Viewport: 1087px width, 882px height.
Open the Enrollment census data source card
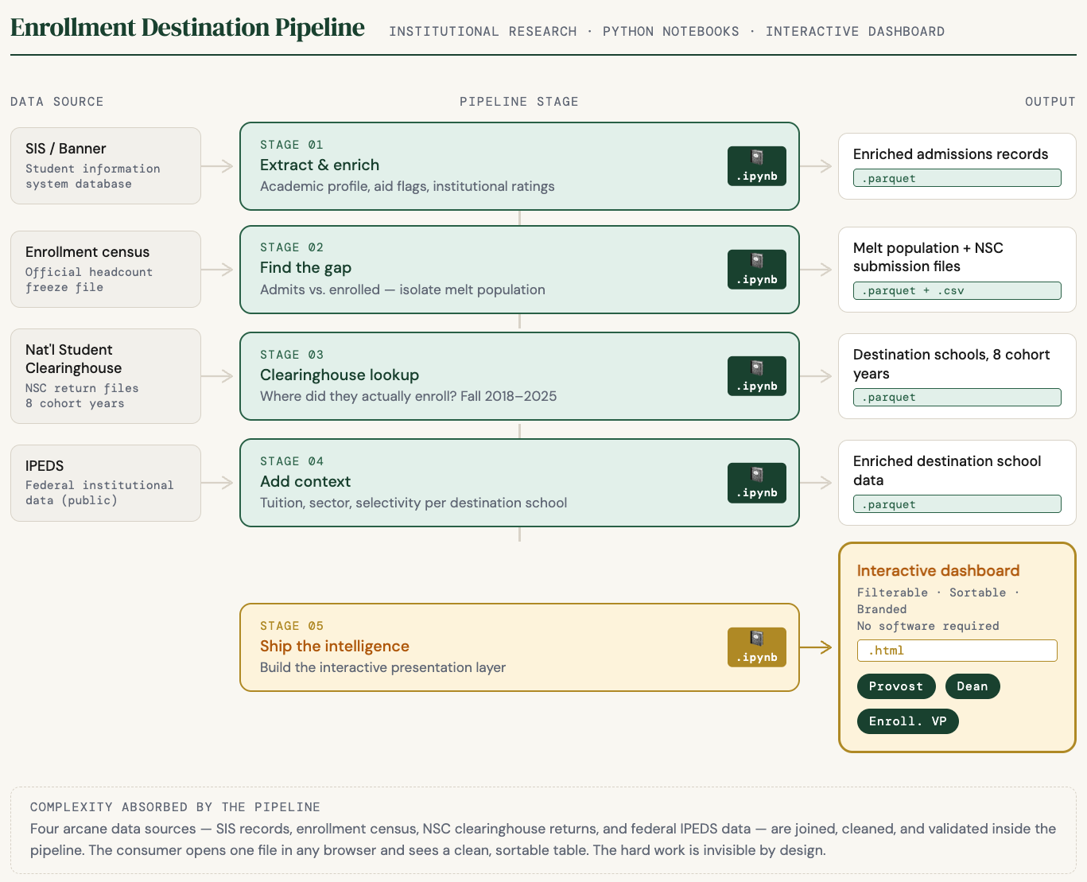106,269
